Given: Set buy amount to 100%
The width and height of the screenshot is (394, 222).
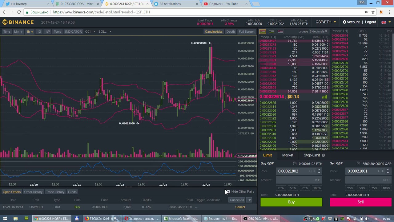Looking at the screenshot, I should (317, 188).
